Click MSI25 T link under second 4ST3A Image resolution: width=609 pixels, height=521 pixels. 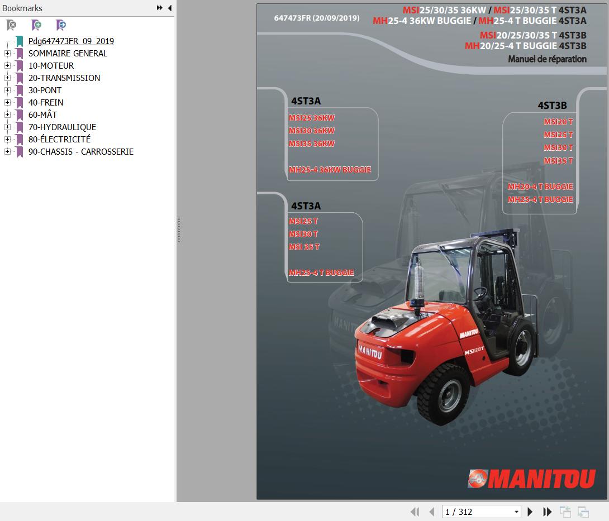tap(303, 221)
